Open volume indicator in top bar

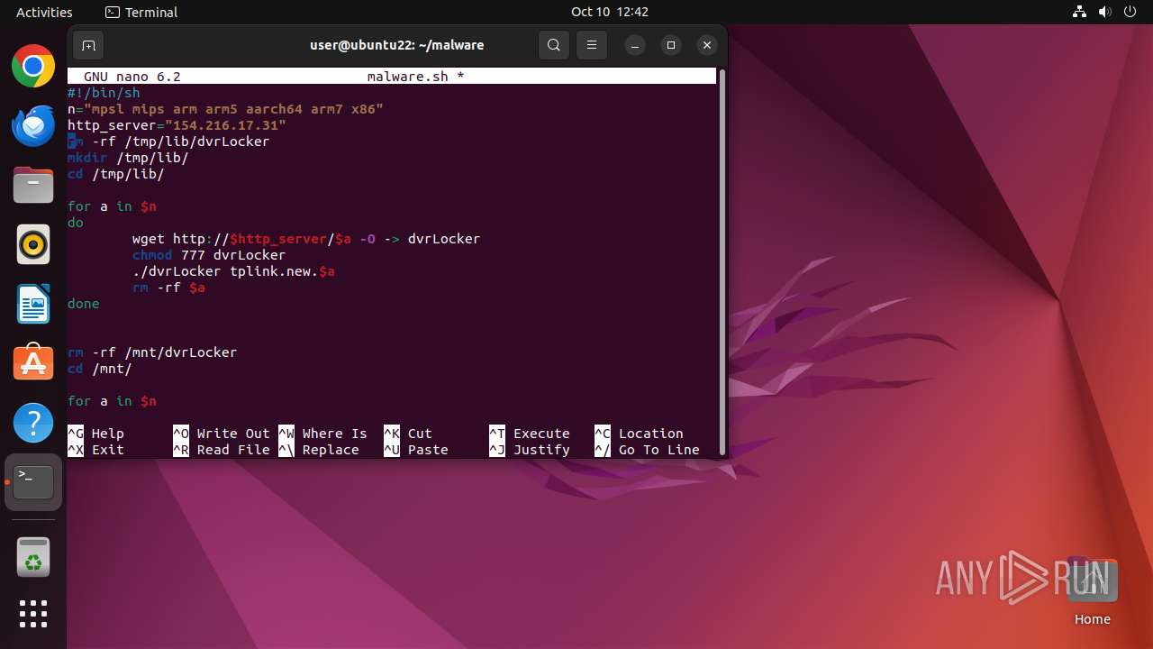[x=1105, y=12]
